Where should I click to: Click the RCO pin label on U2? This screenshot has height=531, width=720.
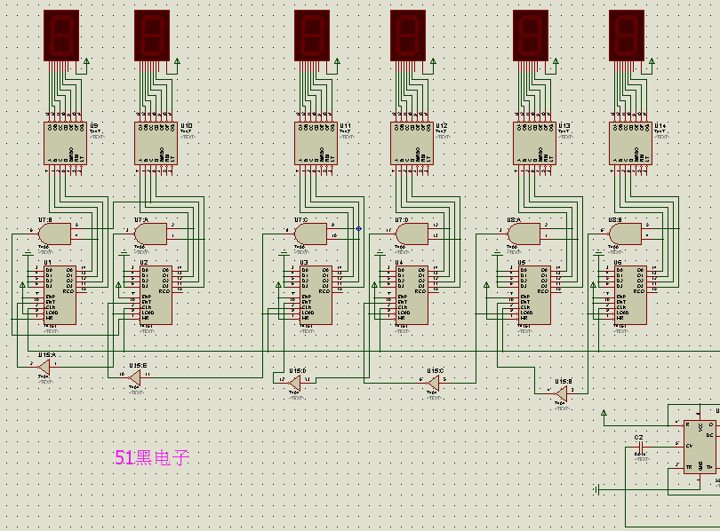pyautogui.click(x=164, y=291)
